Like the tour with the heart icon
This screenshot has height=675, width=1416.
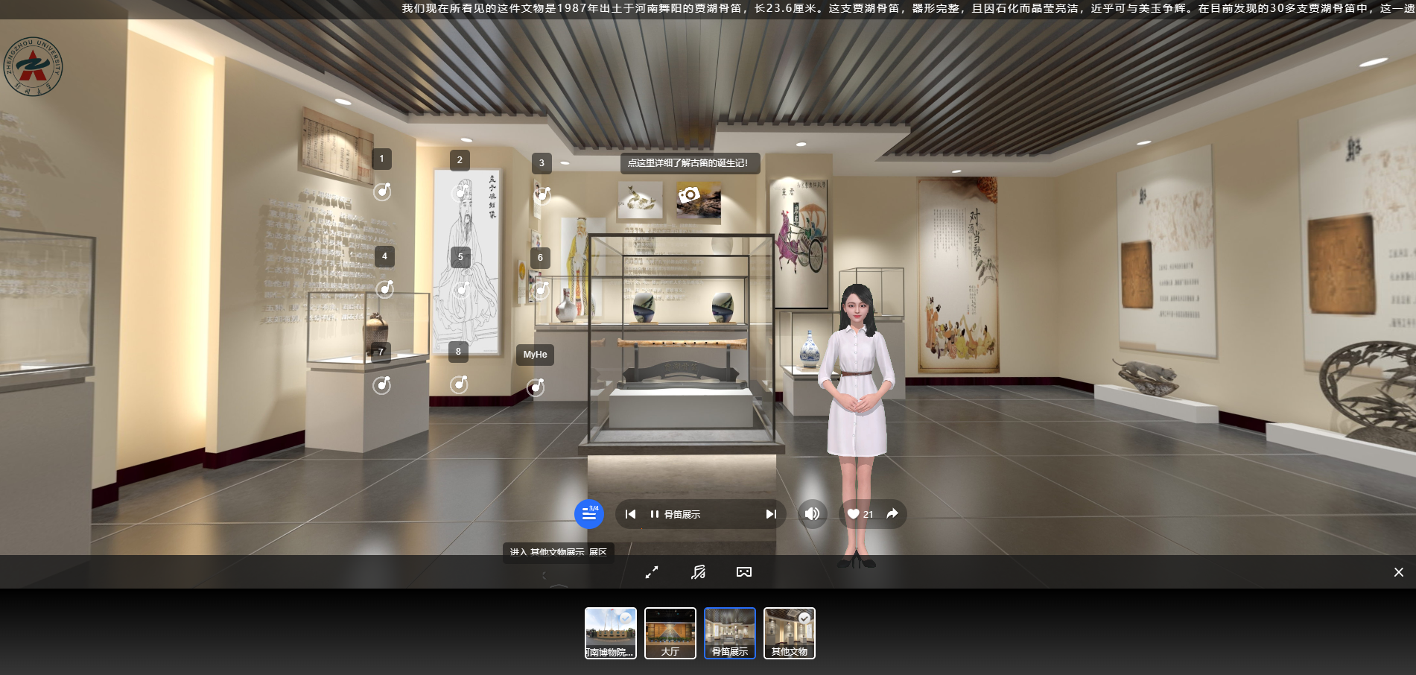point(854,513)
